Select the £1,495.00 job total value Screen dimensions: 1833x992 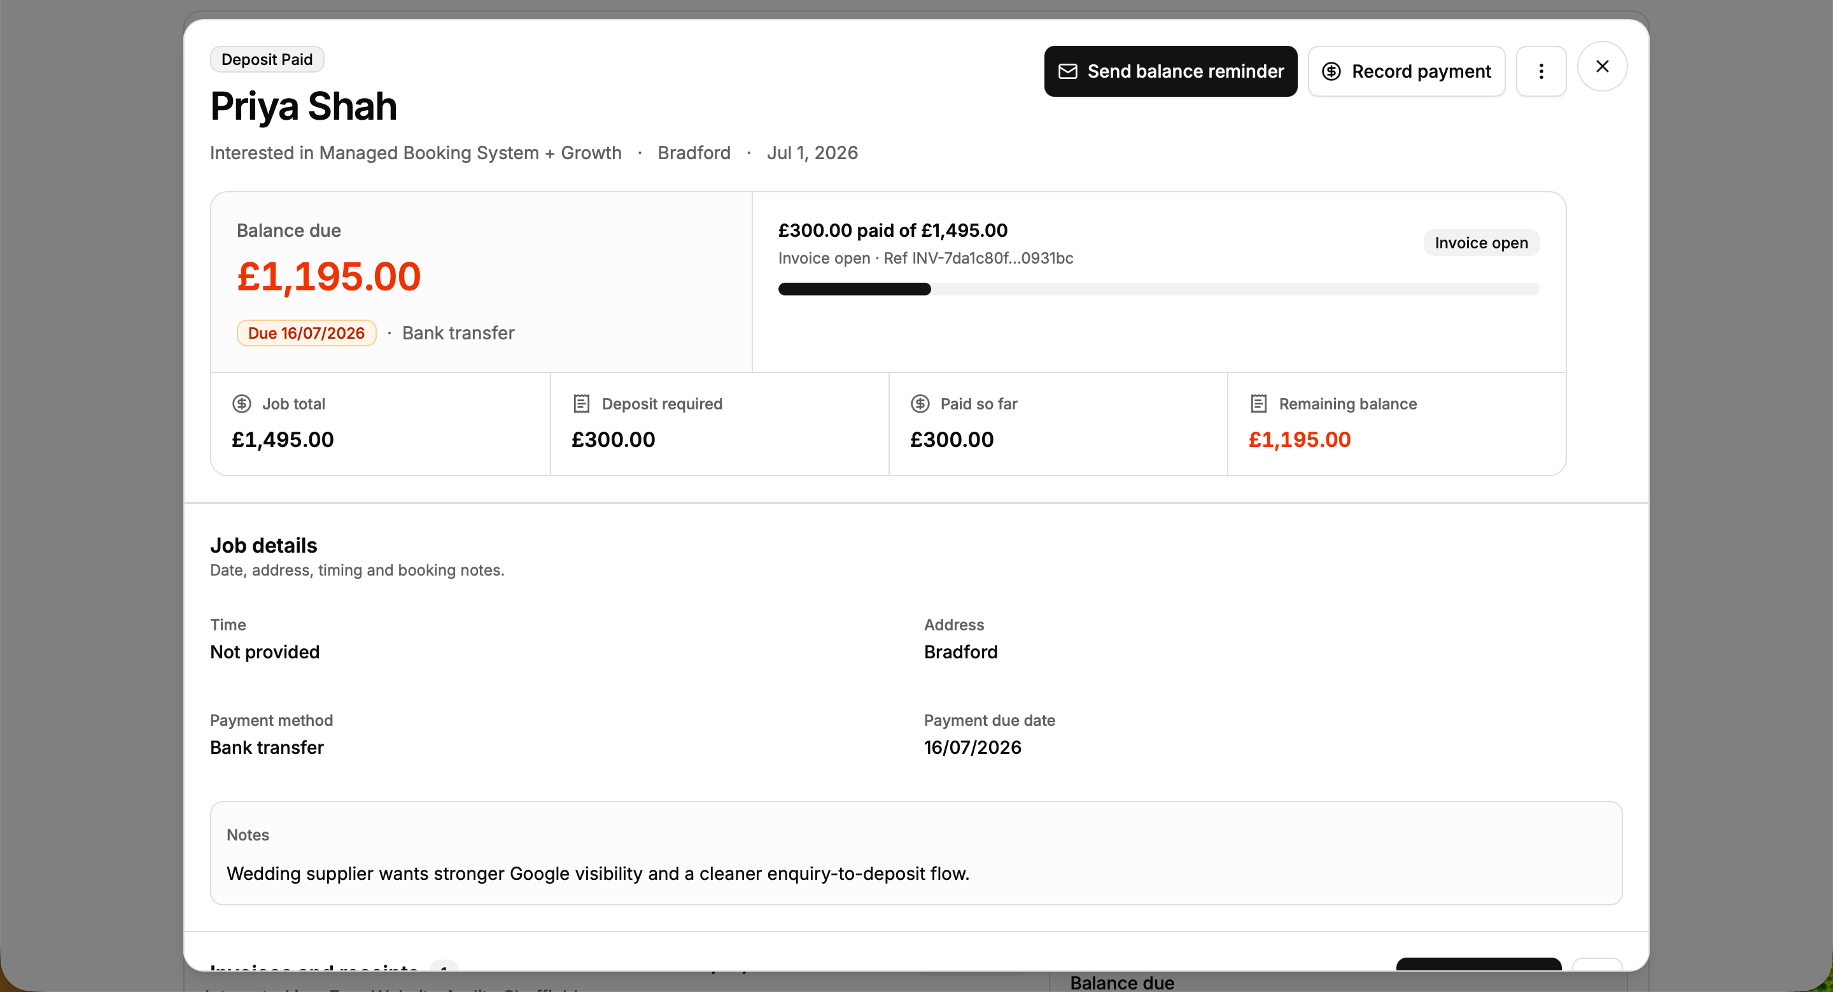click(x=283, y=440)
